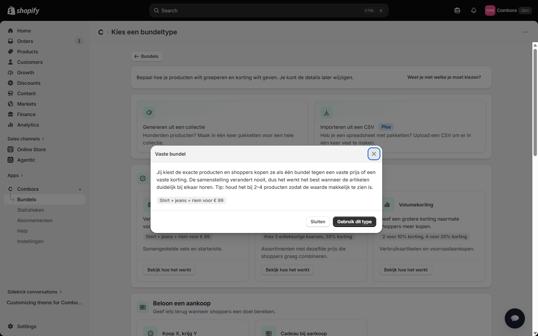538x336 pixels.
Task: Click the Sluiten button
Action: pyautogui.click(x=318, y=222)
